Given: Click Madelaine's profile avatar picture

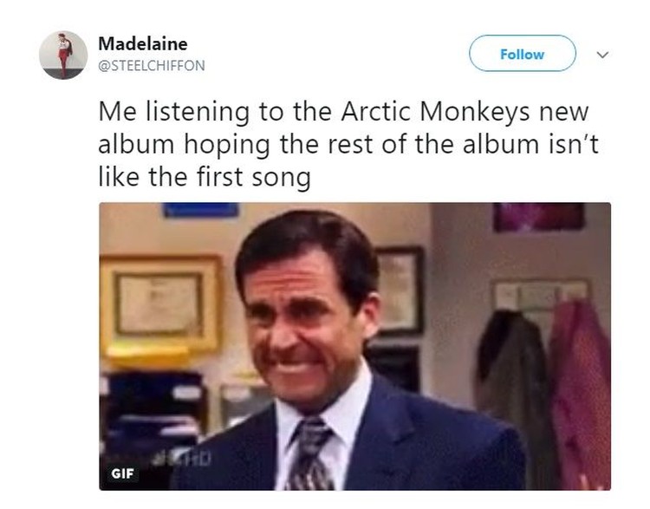Looking at the screenshot, I should pos(63,55).
